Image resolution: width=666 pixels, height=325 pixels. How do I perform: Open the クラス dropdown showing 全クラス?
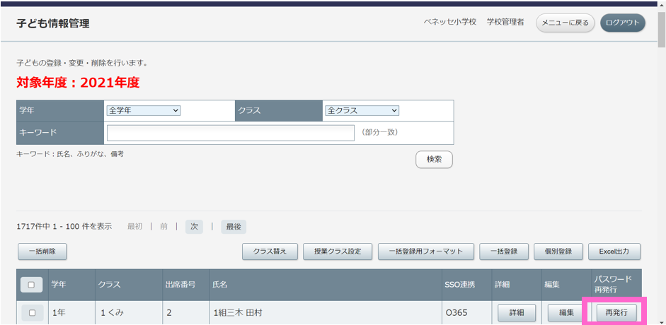click(x=362, y=111)
